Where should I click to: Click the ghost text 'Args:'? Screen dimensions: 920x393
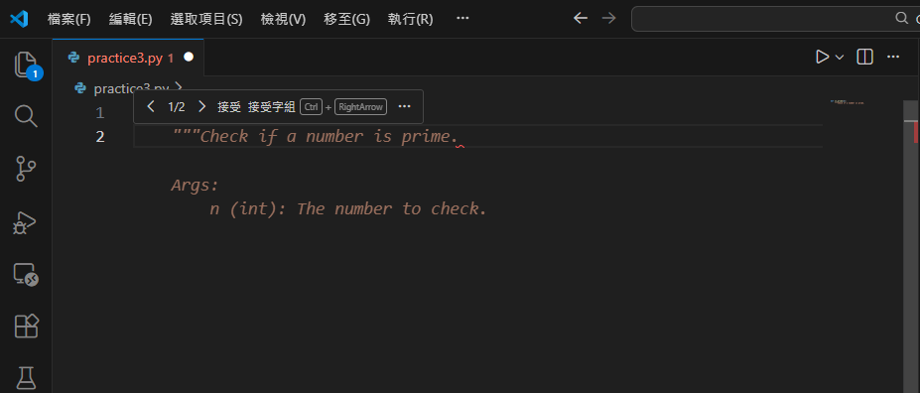pos(195,186)
